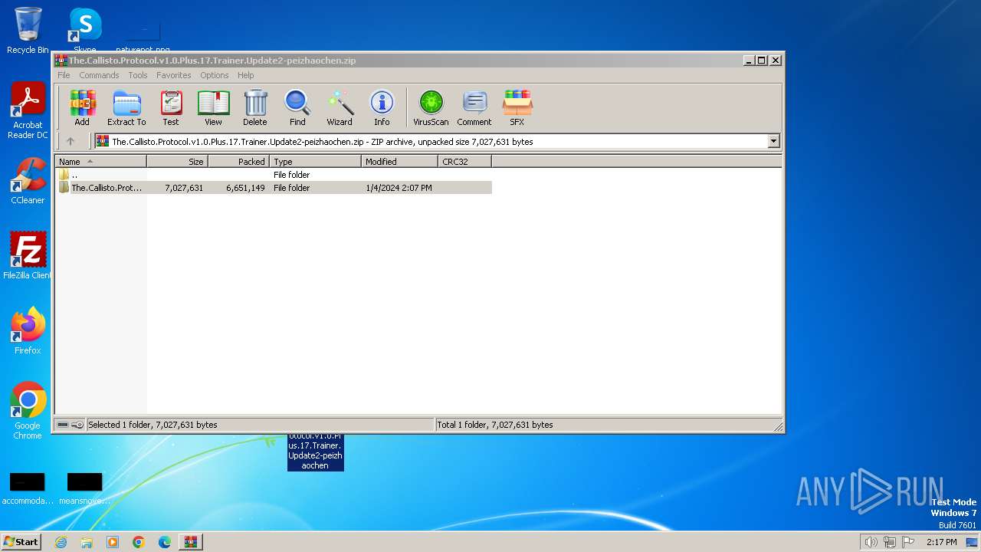Screen dimensions: 981x552
Task: Click the Add toolbar icon
Action: coord(82,107)
